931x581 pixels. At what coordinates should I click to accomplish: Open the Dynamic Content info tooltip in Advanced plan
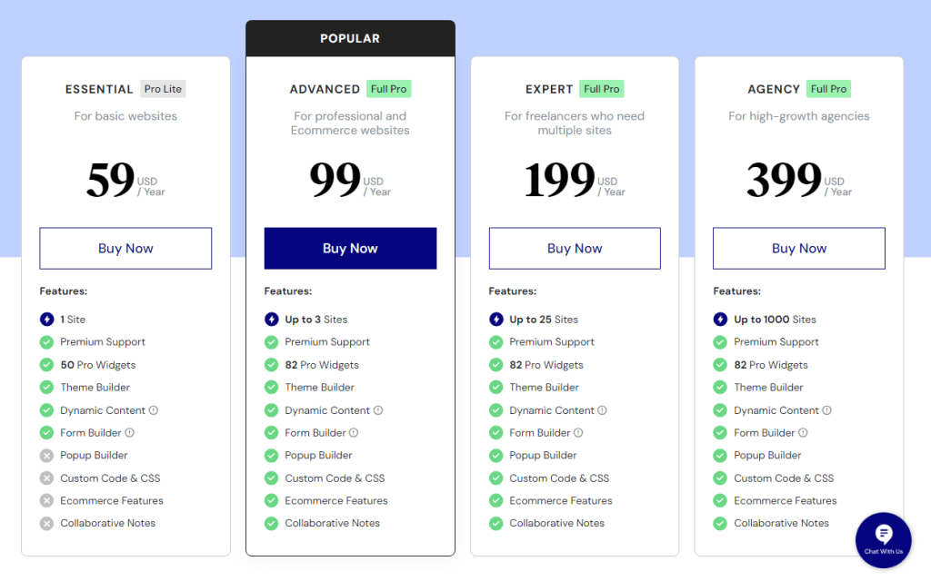378,409
